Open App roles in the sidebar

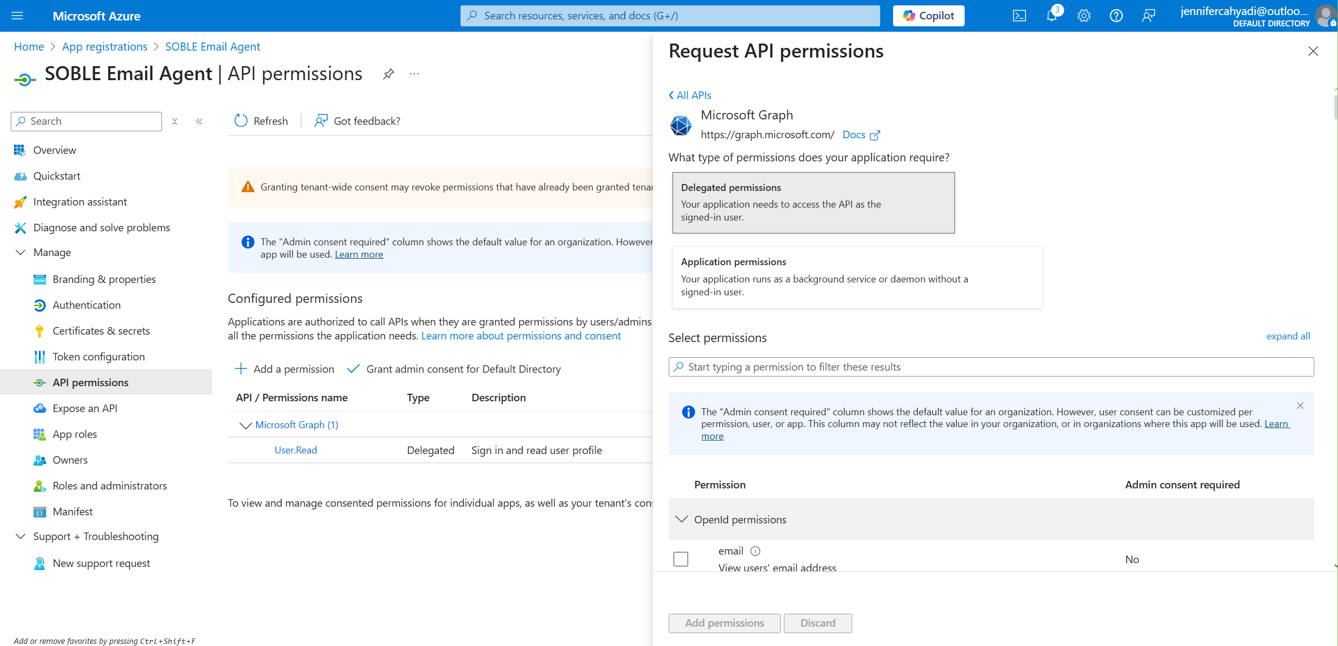point(74,434)
